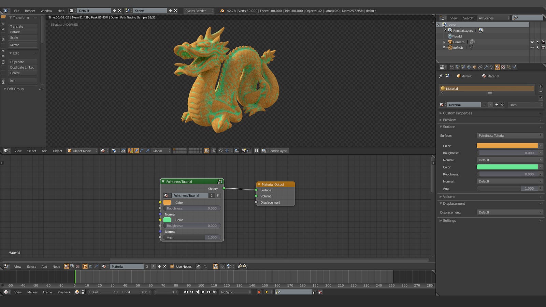Expand the Preview panel
The height and width of the screenshot is (307, 546).
[449, 120]
